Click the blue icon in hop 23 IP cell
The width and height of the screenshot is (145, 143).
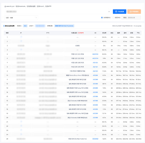click(21, 130)
